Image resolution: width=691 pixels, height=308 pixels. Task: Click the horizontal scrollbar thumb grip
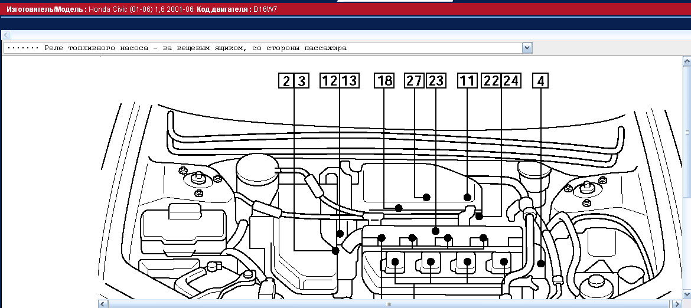[389, 304]
